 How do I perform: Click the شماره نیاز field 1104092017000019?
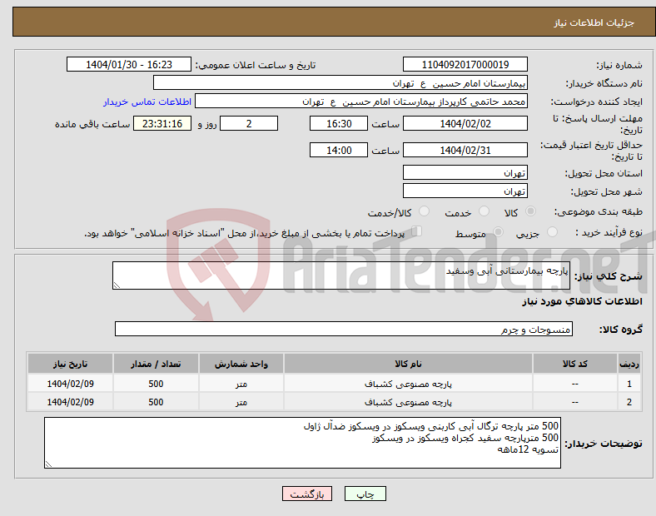[465, 64]
